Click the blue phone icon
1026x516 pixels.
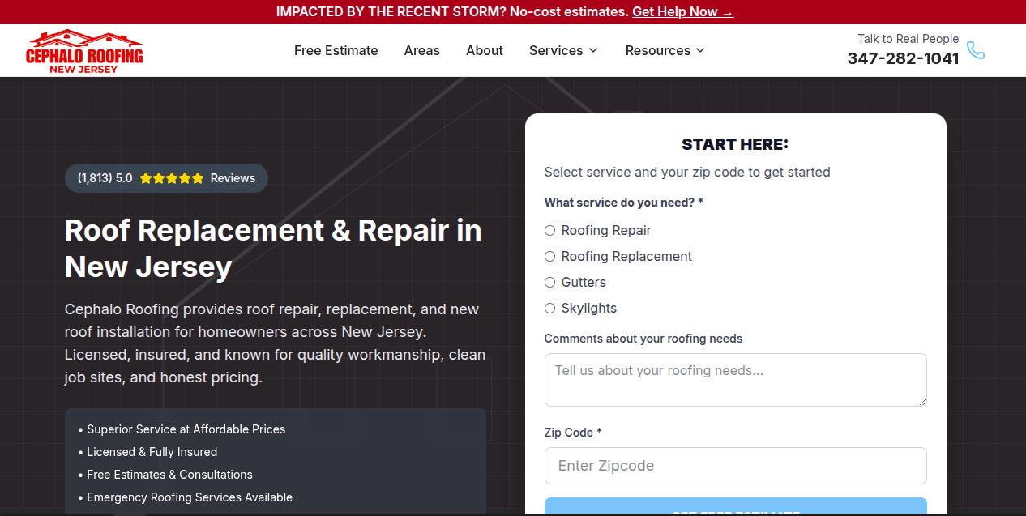976,50
